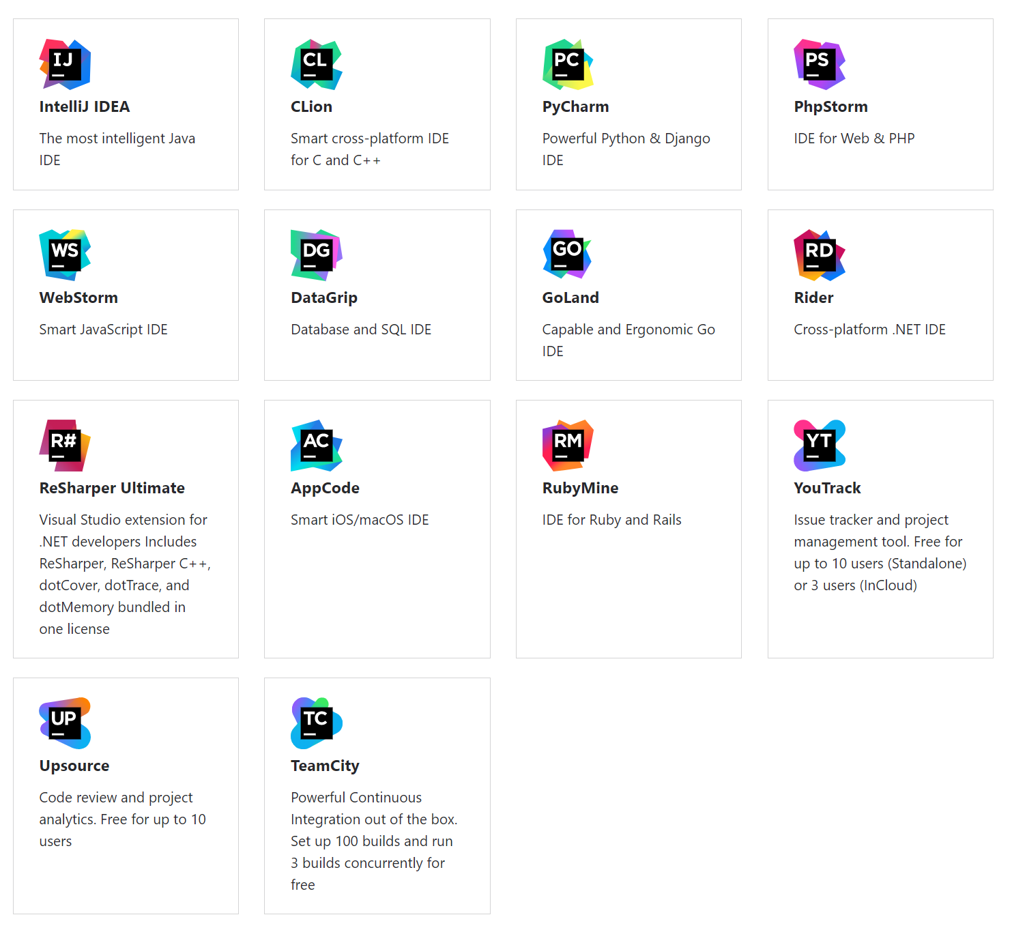The image size is (1012, 930).
Task: Open the PyCharm title link
Action: 575,106
